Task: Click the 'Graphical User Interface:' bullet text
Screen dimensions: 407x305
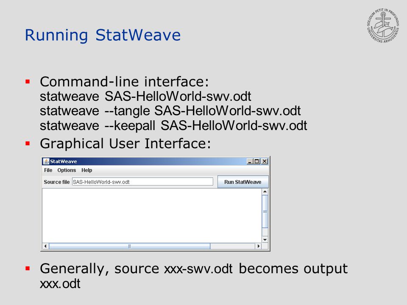Action: pos(125,144)
